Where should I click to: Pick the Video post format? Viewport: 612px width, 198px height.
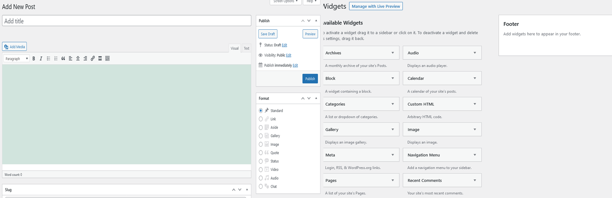260,169
